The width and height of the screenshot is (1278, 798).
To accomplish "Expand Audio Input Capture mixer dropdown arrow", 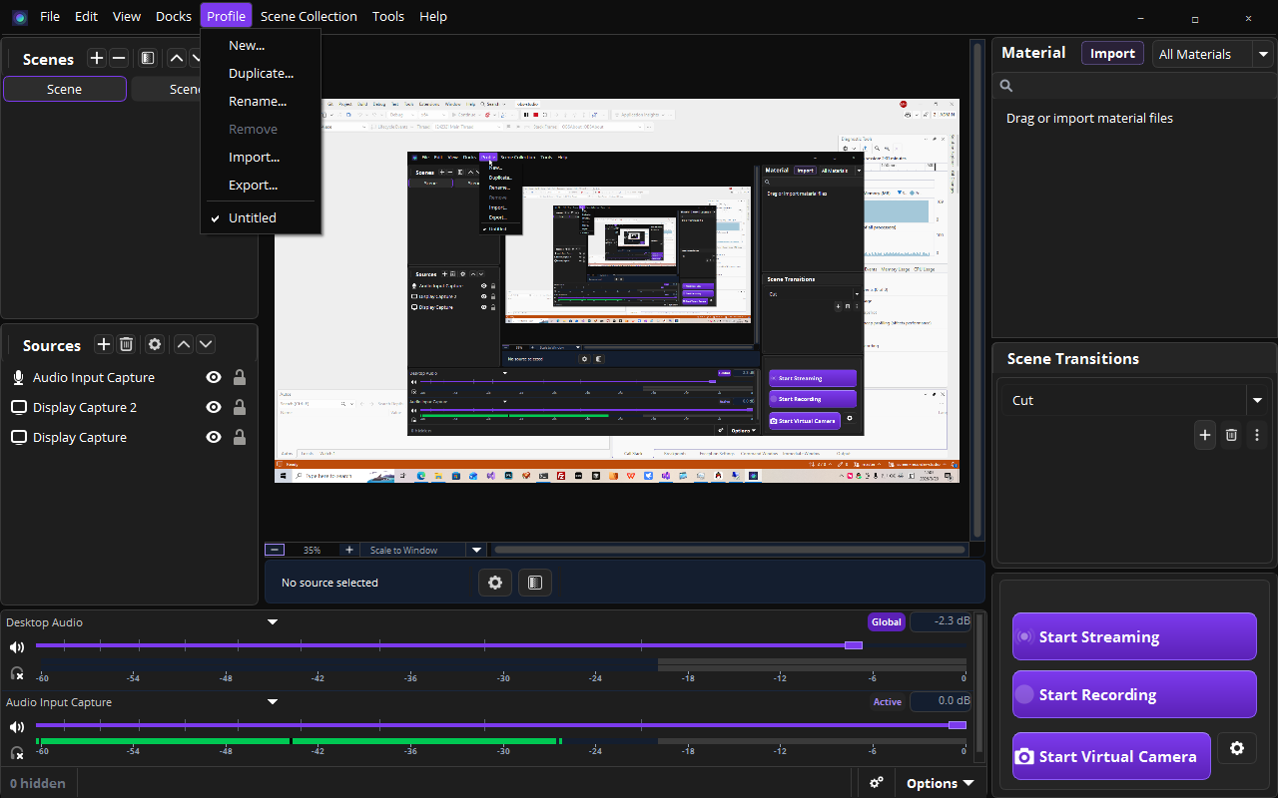I will [272, 702].
